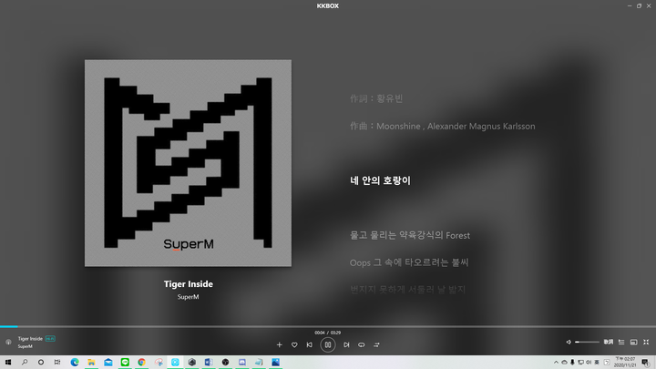Expand the hidden system tray icons
656x369 pixels.
tap(556, 363)
